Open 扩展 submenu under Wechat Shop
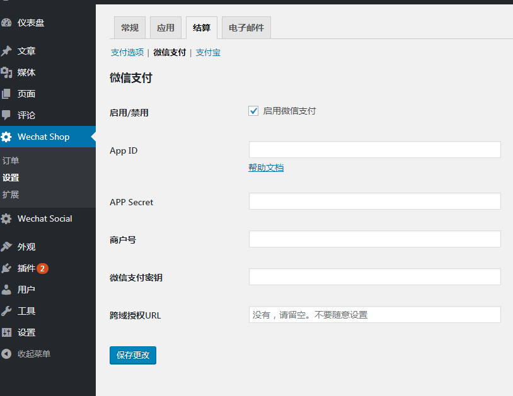Image resolution: width=513 pixels, height=396 pixels. [x=11, y=195]
